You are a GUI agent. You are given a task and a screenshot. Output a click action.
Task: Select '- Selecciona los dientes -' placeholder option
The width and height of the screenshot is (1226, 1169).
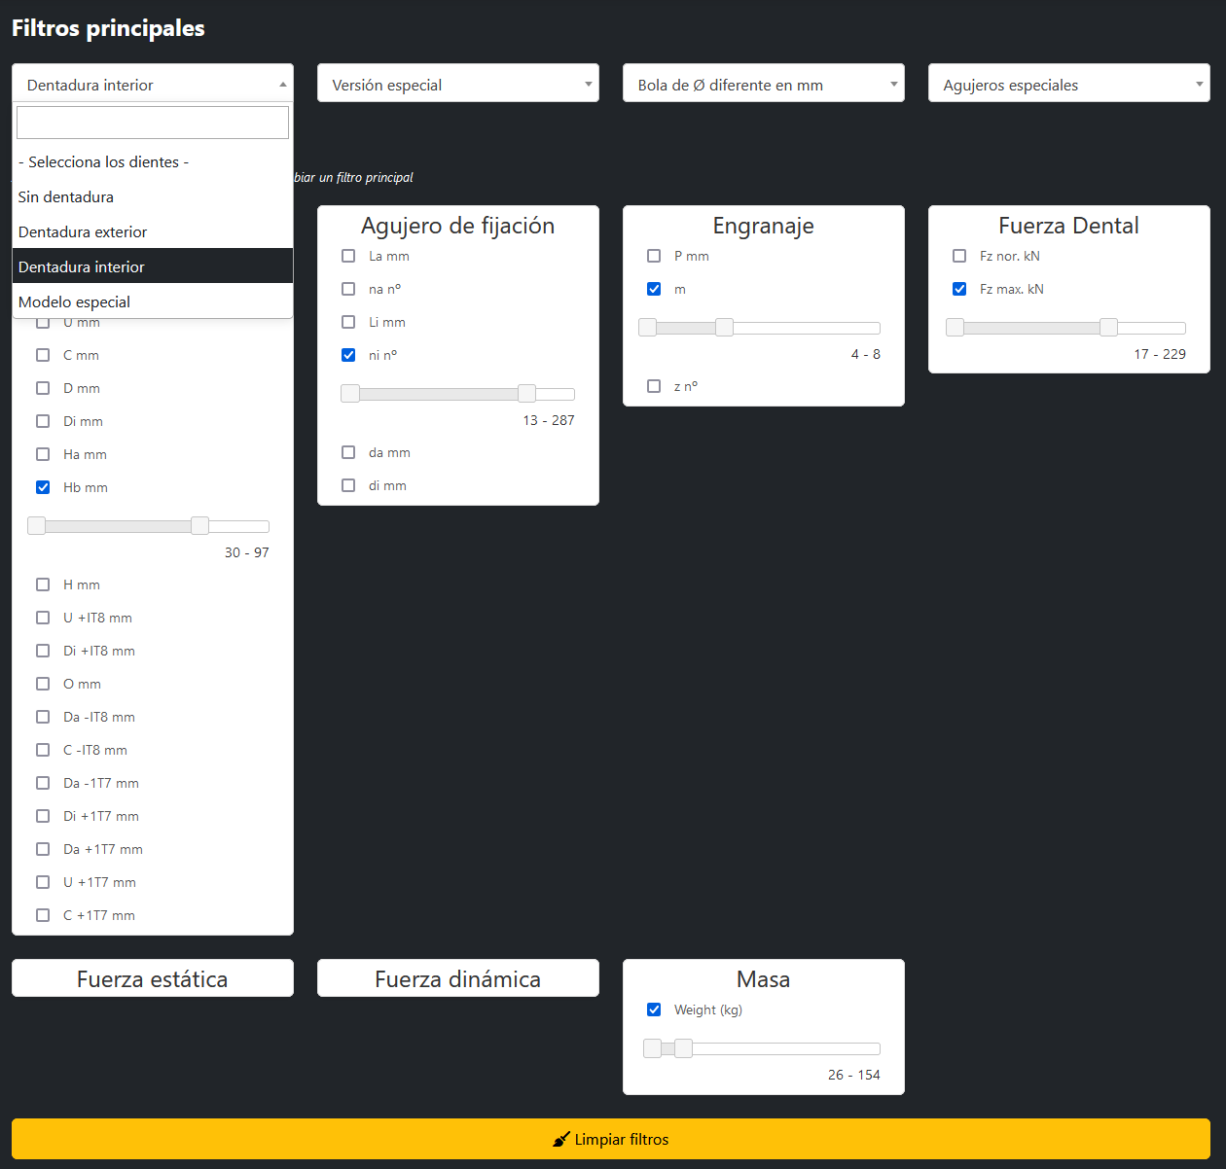pos(103,161)
